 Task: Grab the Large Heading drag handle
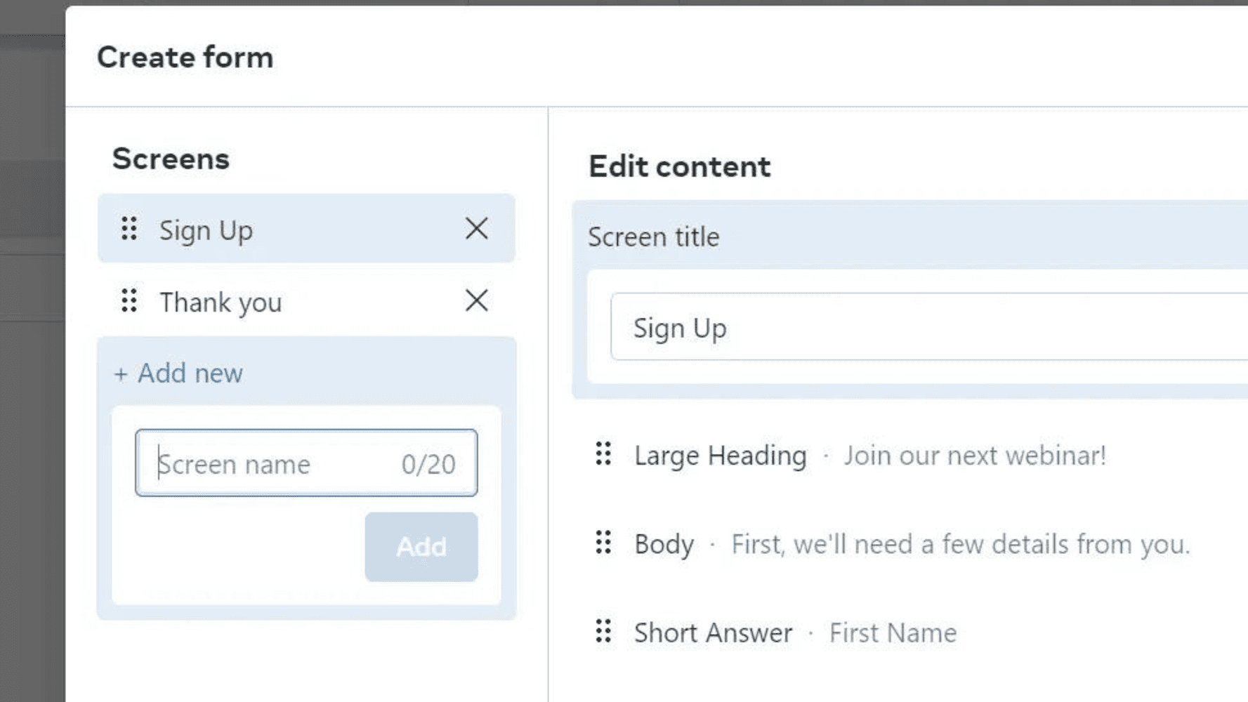(603, 454)
